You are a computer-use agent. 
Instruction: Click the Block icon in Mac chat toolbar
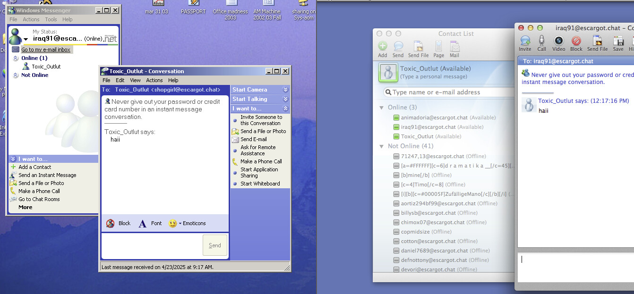(576, 41)
